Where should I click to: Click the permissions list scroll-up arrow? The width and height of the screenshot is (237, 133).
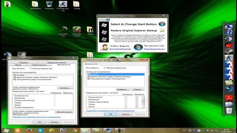click(x=143, y=97)
